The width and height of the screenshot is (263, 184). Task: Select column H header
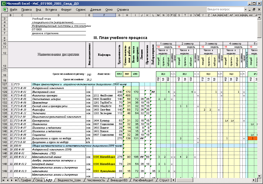[x=127, y=15]
